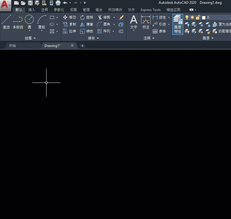The image size is (231, 219).
Task: Open the AutoCAD application menu button
Action: tap(5, 5)
